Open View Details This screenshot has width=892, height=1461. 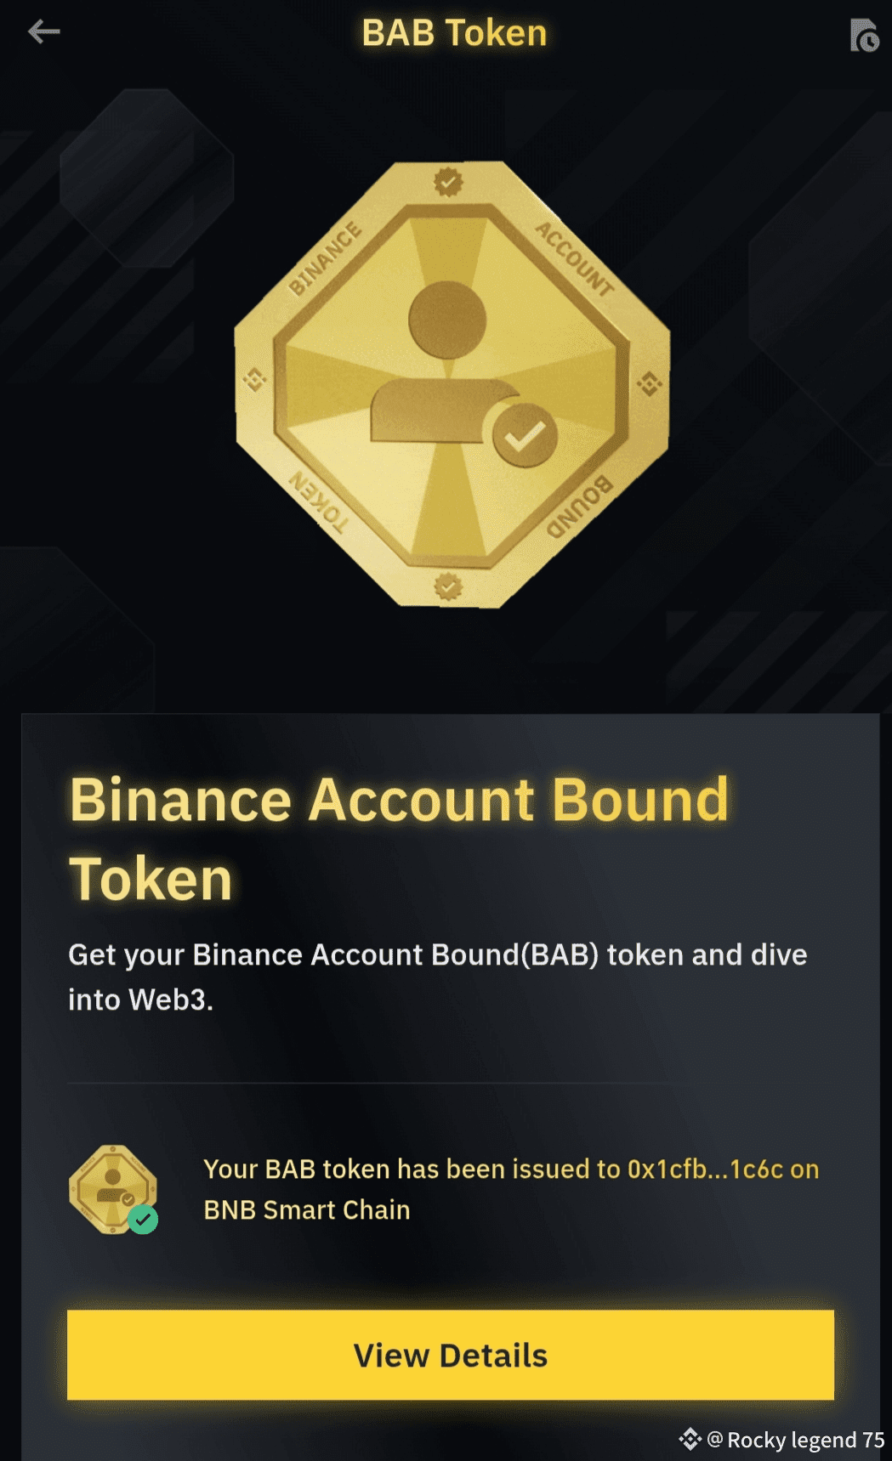tap(451, 1355)
